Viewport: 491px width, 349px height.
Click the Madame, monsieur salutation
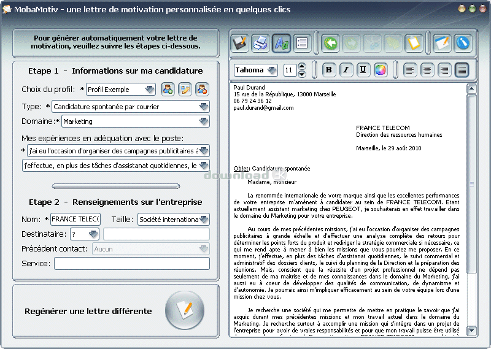pos(272,182)
